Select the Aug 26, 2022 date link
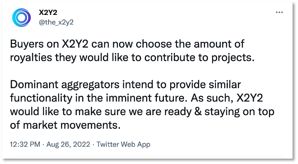 68,144
